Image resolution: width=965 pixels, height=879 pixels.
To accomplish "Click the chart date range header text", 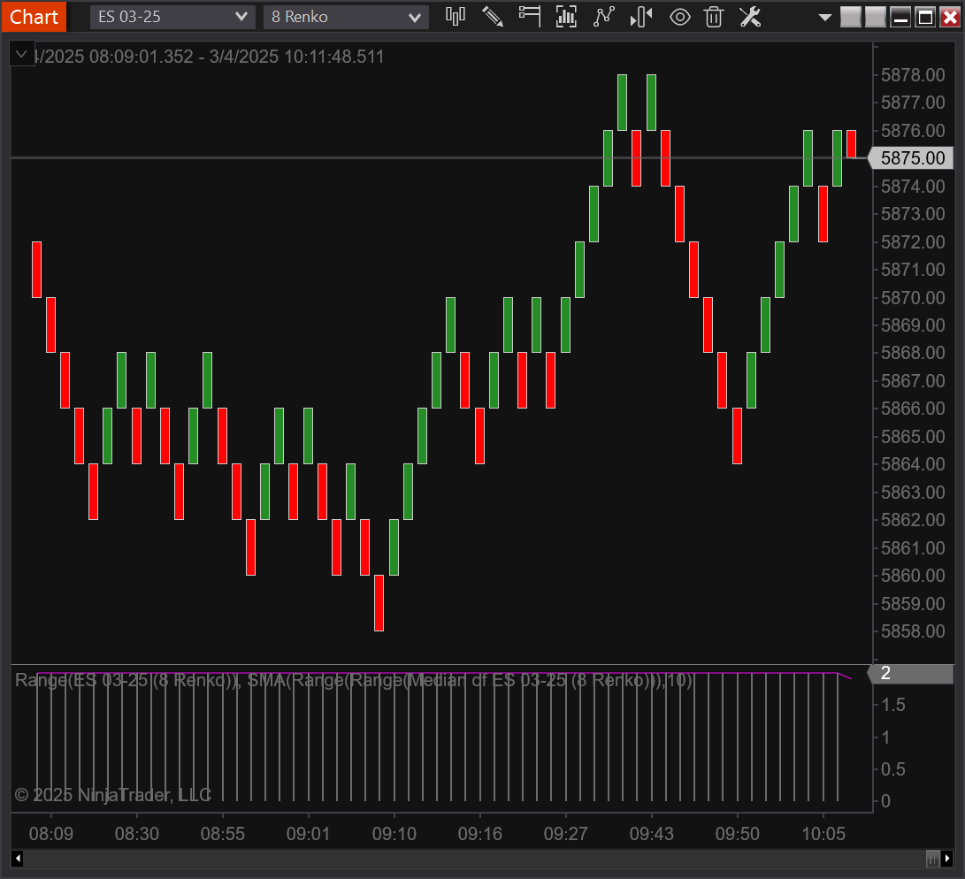I will pos(210,57).
